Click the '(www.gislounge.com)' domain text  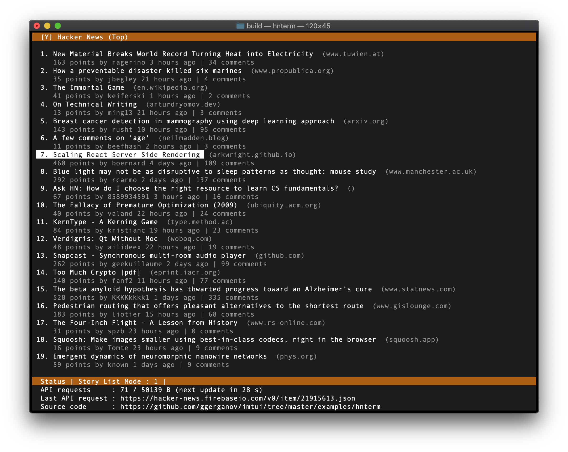[412, 306]
